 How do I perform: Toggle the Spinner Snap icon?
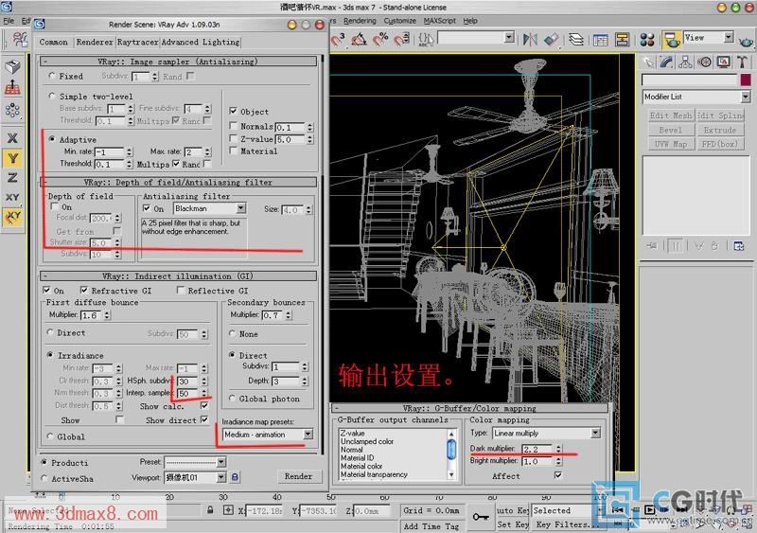click(402, 39)
